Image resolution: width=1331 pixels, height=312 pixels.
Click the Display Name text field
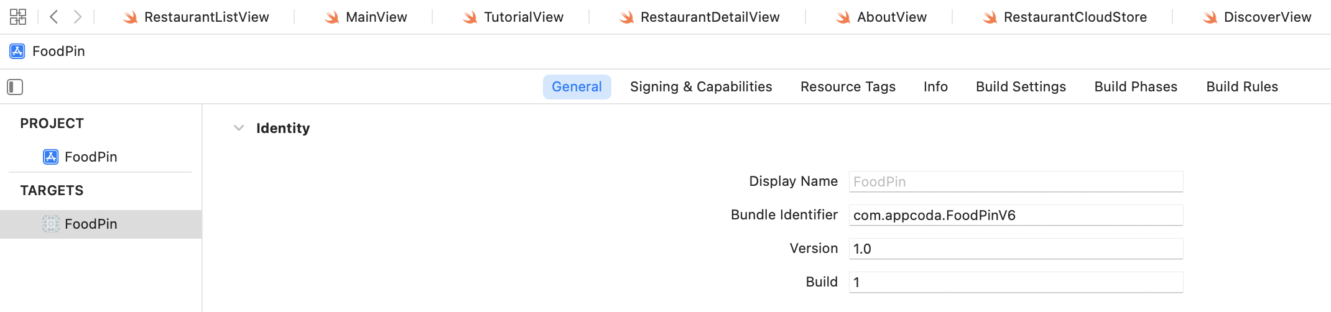click(x=1015, y=181)
